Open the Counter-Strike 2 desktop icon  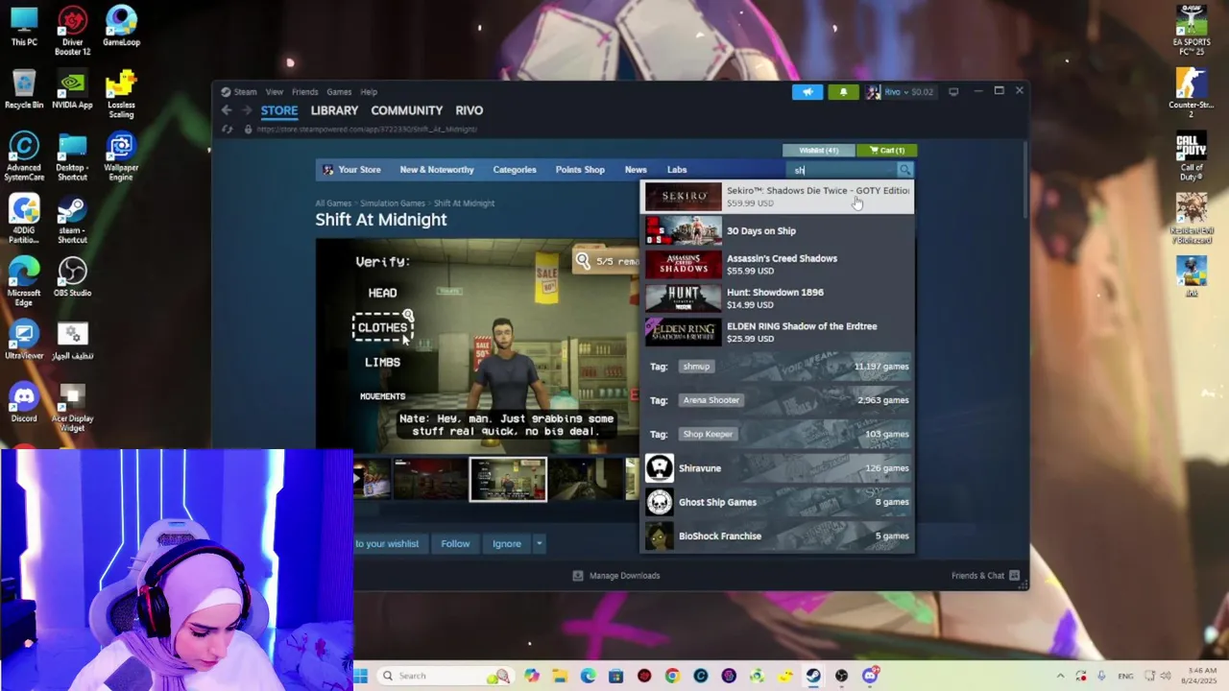coord(1192,93)
